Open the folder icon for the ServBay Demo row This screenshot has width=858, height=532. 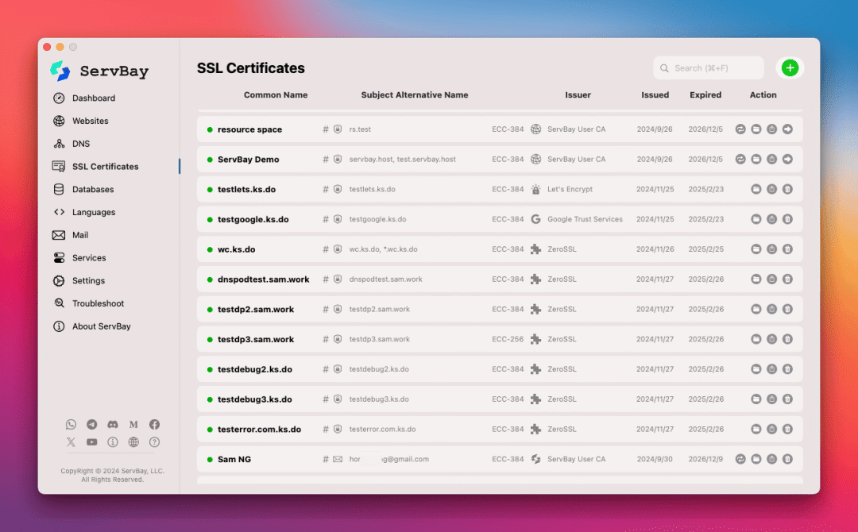coord(756,159)
